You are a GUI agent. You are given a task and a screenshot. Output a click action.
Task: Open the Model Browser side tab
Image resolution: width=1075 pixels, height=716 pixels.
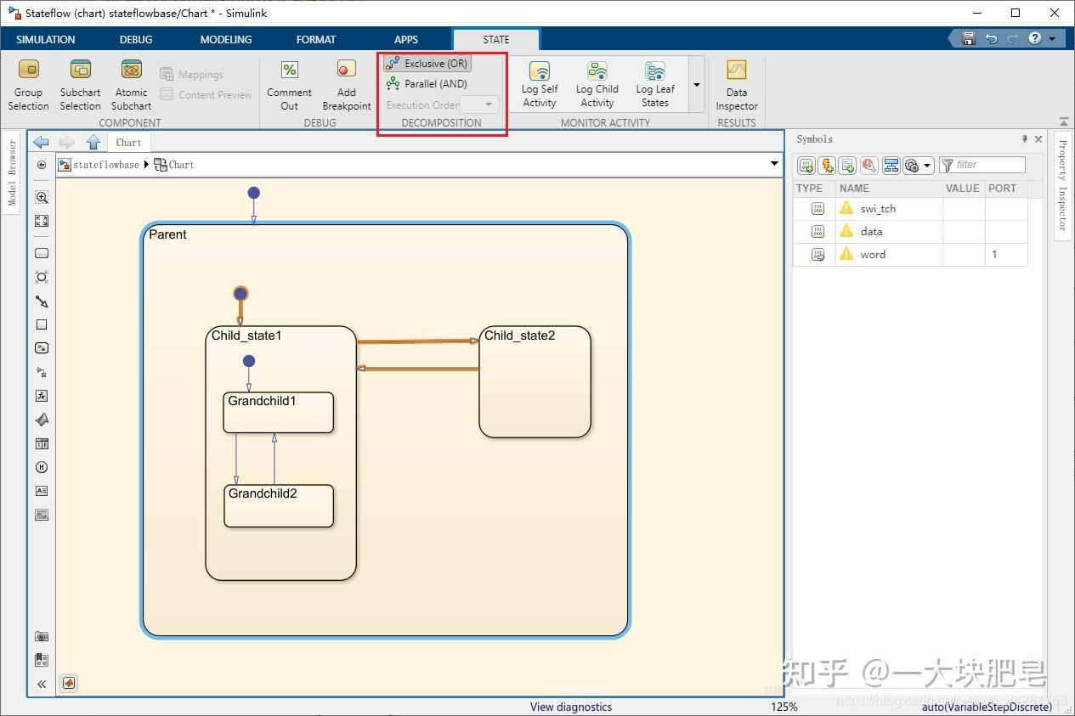click(12, 173)
